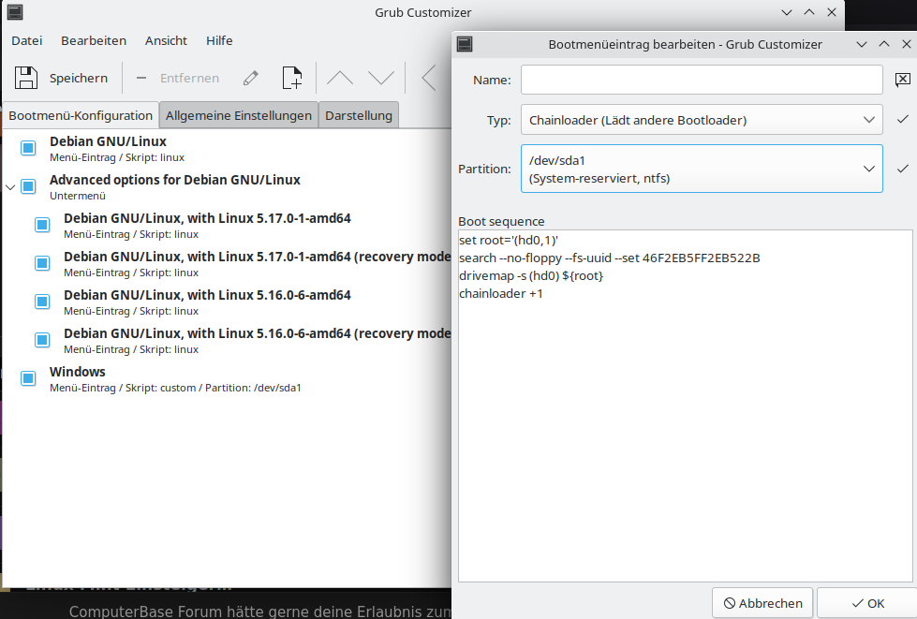This screenshot has width=917, height=619.
Task: Click the edit dialog window menu icon
Action: click(465, 44)
